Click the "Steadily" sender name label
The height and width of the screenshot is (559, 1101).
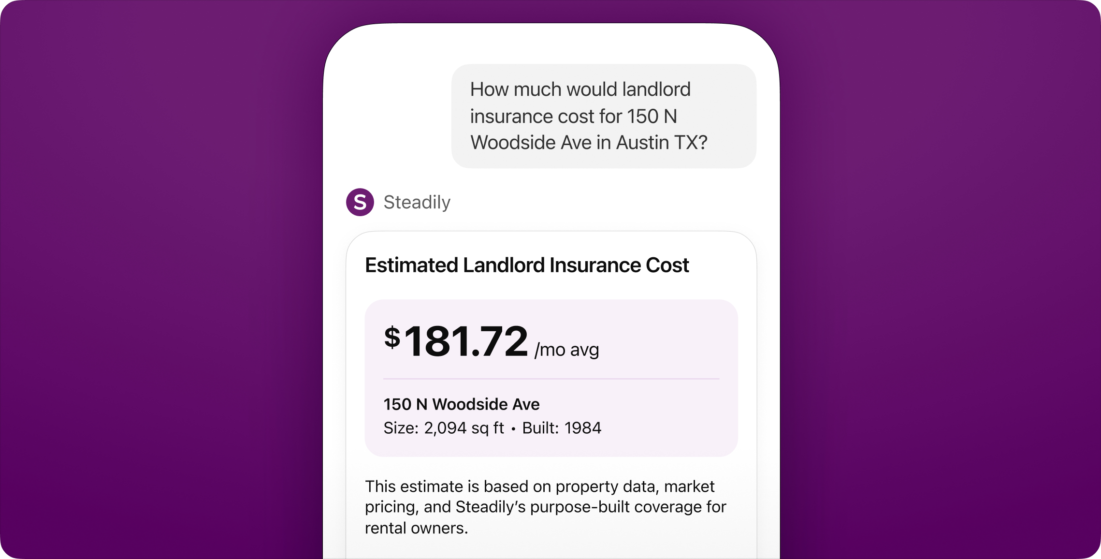[417, 202]
